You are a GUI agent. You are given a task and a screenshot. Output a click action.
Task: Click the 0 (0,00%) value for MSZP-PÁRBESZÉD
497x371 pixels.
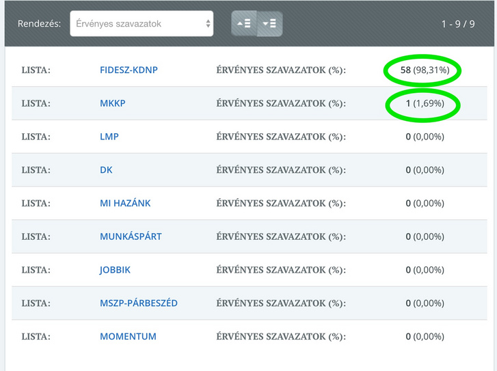(x=425, y=303)
